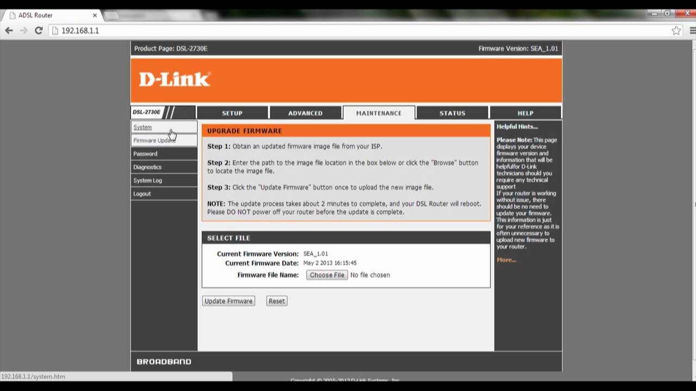Screen dimensions: 696x391
Task: Click the Firmware Version: SEA_1.01 header text
Action: coord(518,48)
